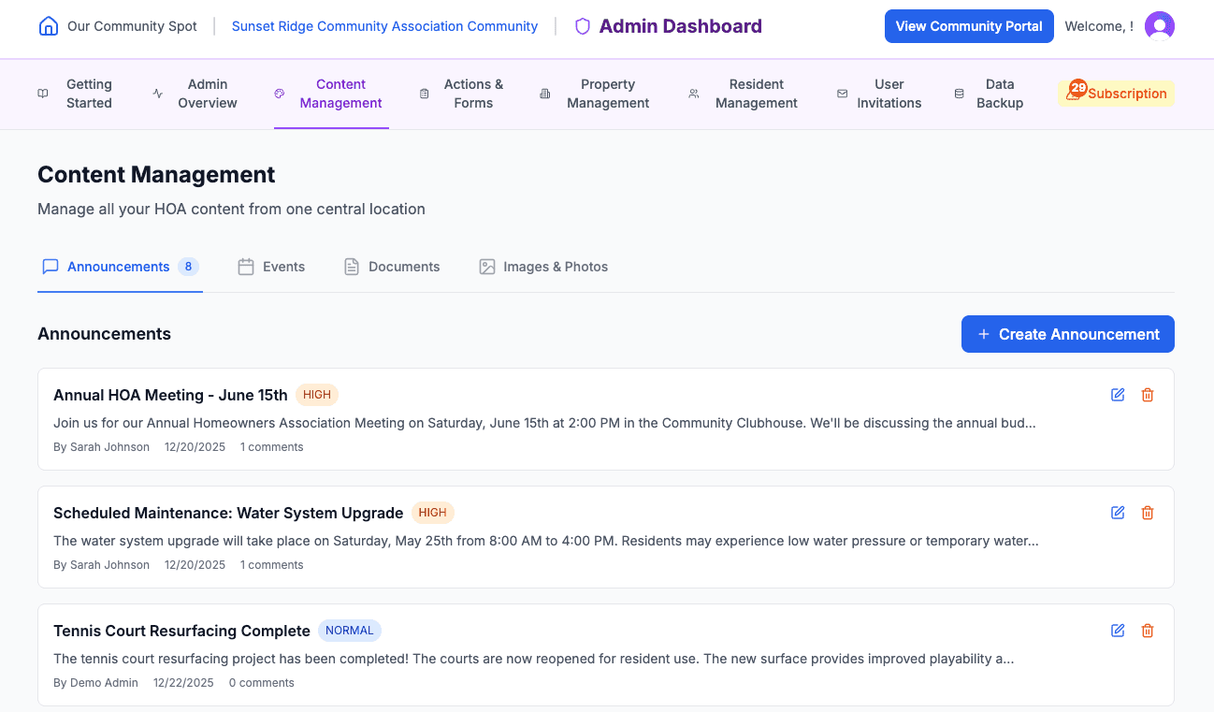
Task: Edit the Tennis Court Resurfacing announcement
Action: [x=1118, y=630]
